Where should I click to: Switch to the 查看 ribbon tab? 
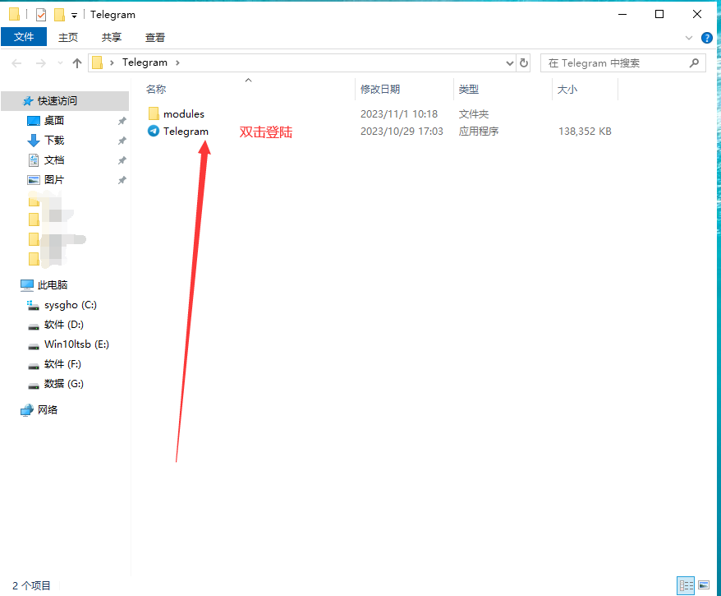pyautogui.click(x=155, y=37)
